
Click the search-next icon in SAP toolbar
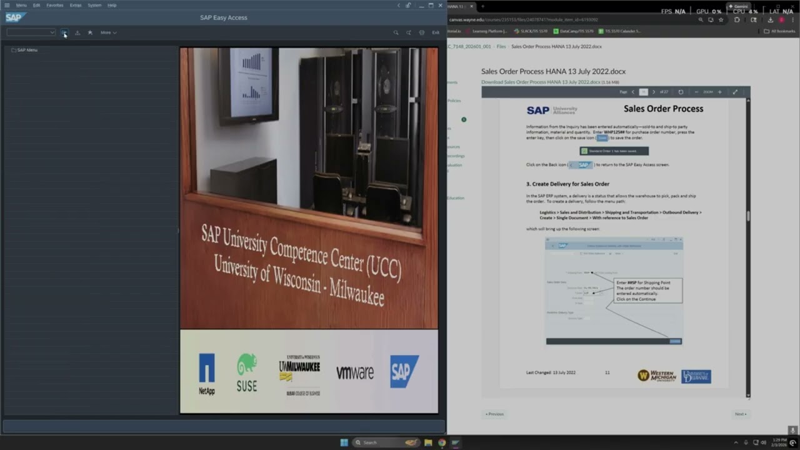tap(409, 32)
